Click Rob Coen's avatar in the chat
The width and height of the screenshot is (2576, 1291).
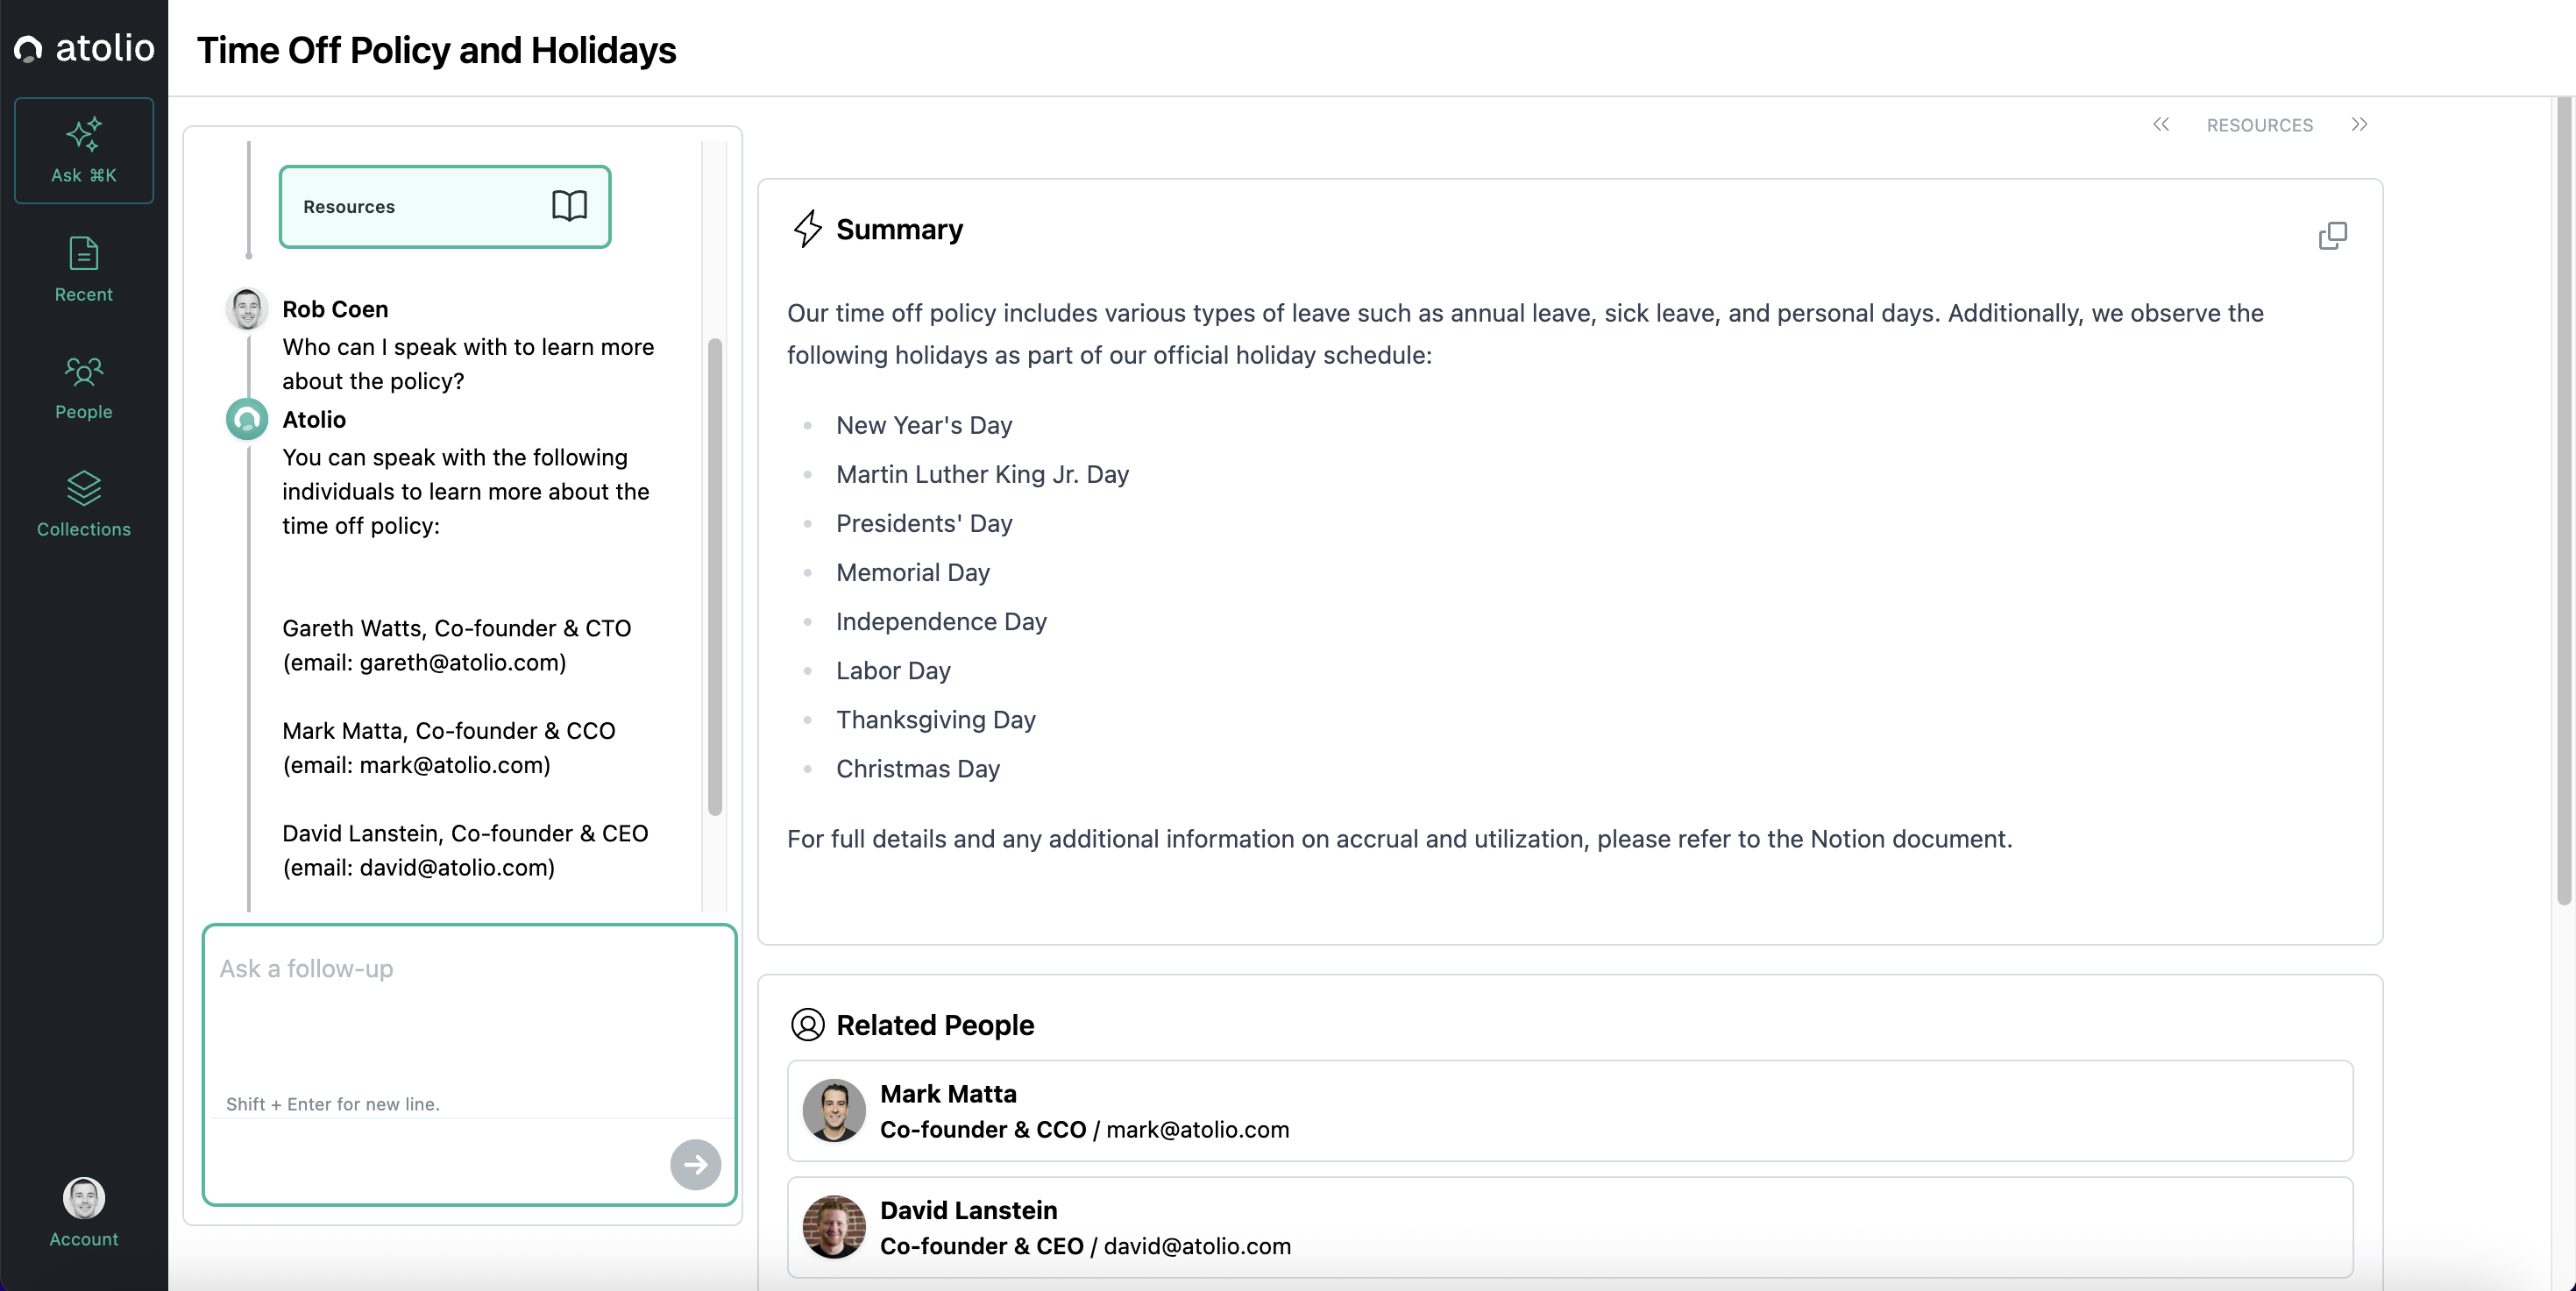tap(247, 309)
